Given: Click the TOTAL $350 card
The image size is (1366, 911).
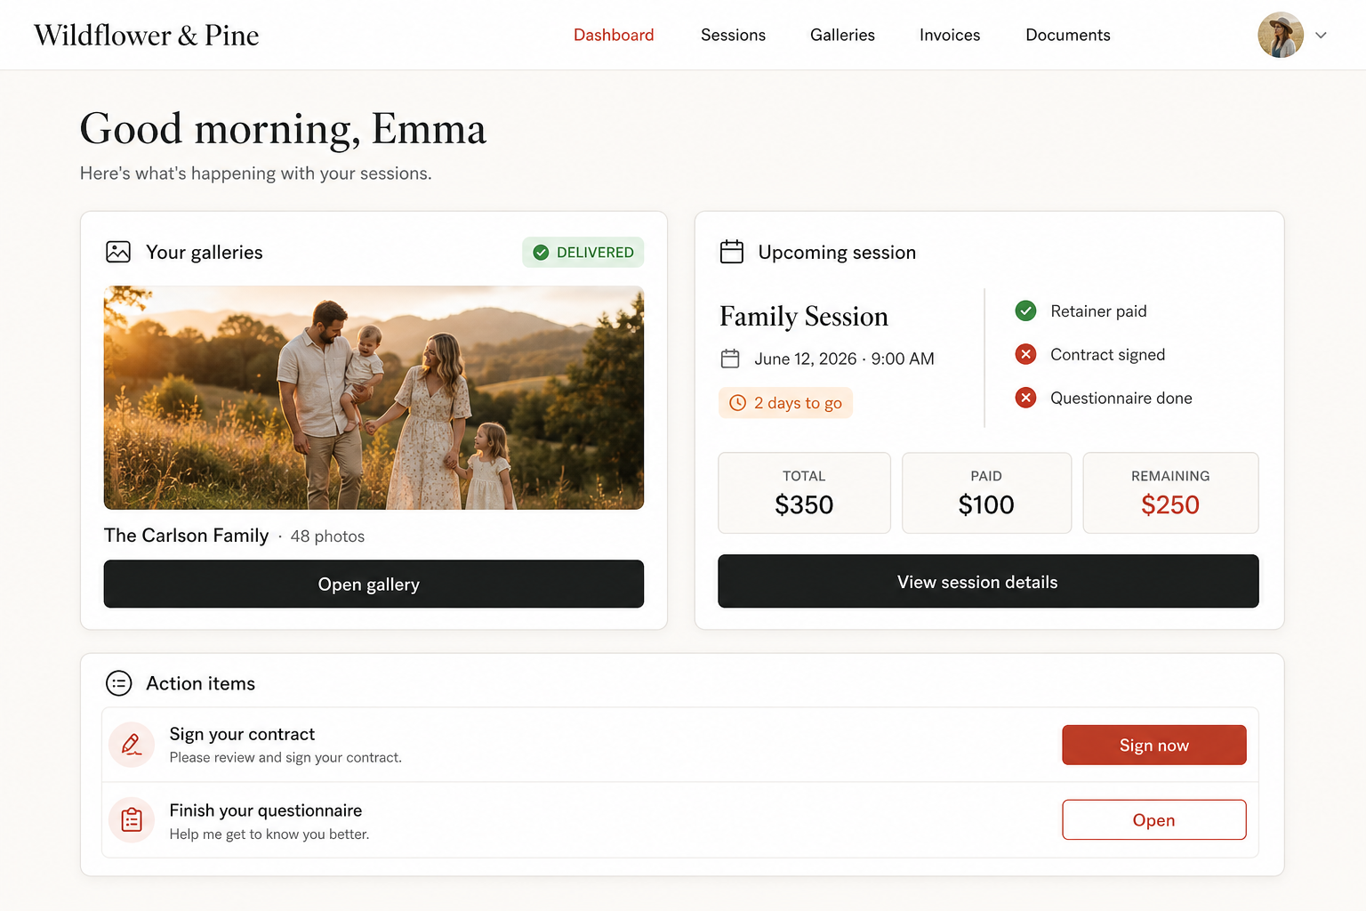Looking at the screenshot, I should (804, 493).
